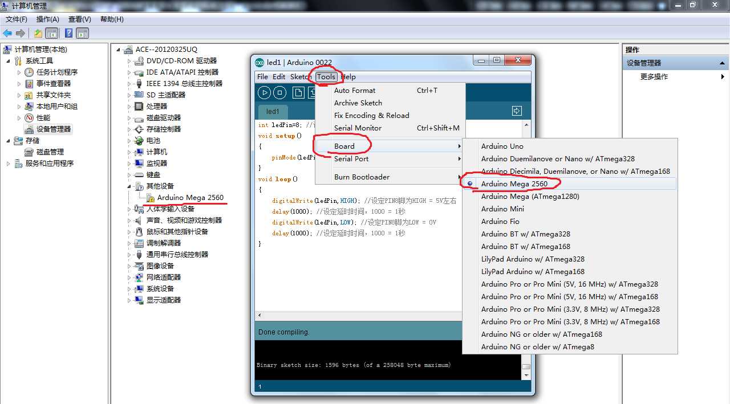Expand the IEEE 1394 总线主控制器 node
This screenshot has height=404, width=730.
pyautogui.click(x=129, y=84)
